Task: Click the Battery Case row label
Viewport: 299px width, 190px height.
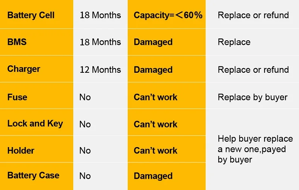Action: [x=33, y=175]
